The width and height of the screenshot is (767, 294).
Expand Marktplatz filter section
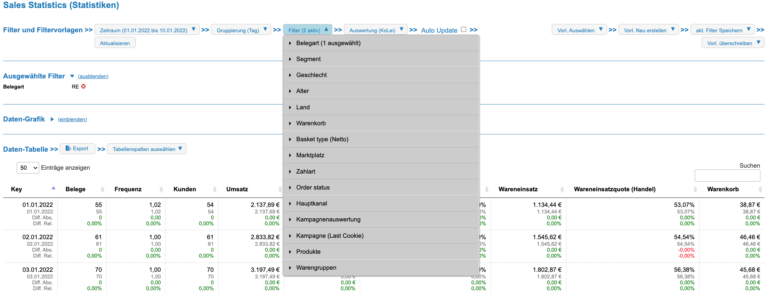tap(381, 155)
